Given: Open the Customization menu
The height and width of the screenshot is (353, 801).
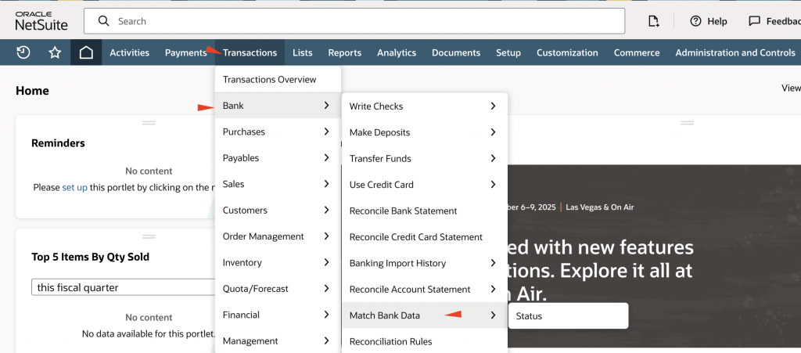Looking at the screenshot, I should point(567,52).
